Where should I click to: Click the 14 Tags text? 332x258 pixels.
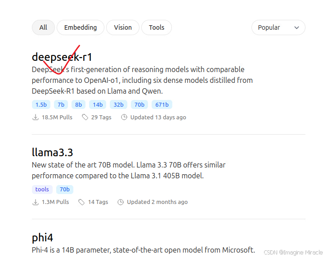98,202
